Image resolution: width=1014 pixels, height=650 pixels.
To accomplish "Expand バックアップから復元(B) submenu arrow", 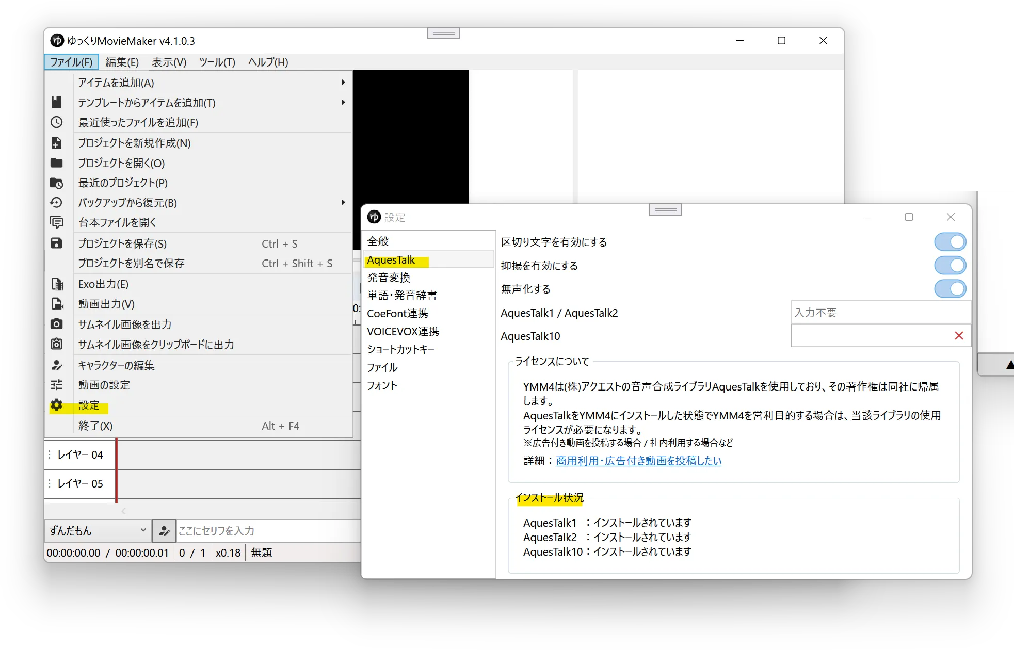I will (x=343, y=202).
